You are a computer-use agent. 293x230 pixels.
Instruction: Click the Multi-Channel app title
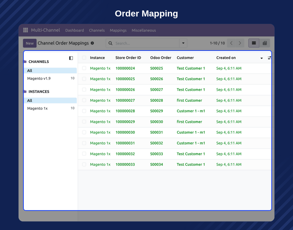coord(46,30)
